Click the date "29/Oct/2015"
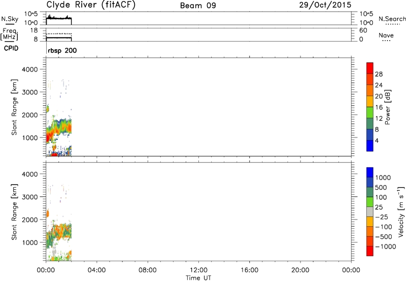This screenshot has height=281, width=406. click(325, 5)
